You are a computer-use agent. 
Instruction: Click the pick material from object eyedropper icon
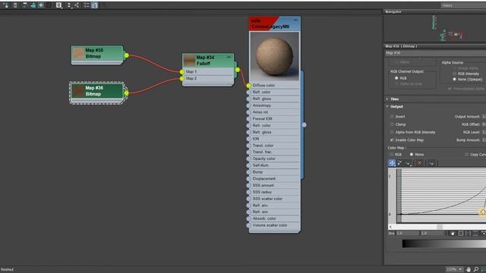pos(6,5)
